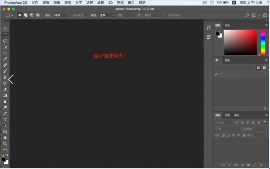This screenshot has height=169, width=270.
Task: Create a new layer button
Action: click(255, 165)
